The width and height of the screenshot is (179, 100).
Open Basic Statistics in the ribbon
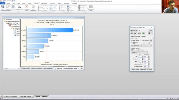(3, 8)
